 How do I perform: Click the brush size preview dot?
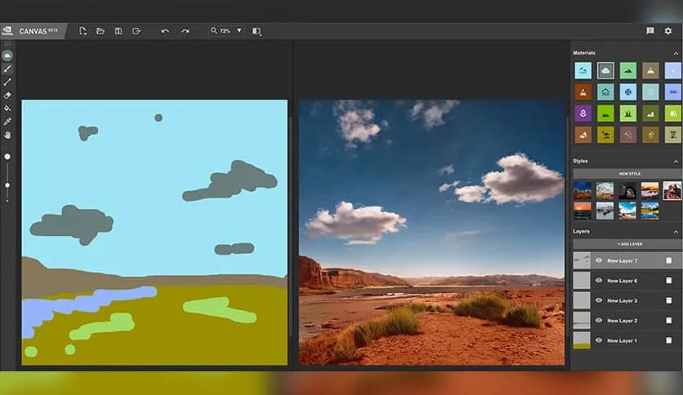[7, 157]
